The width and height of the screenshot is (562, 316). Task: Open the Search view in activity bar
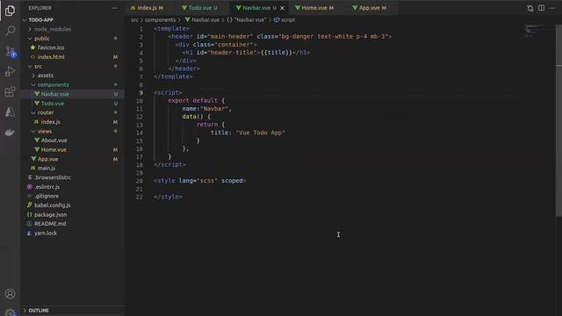click(10, 31)
